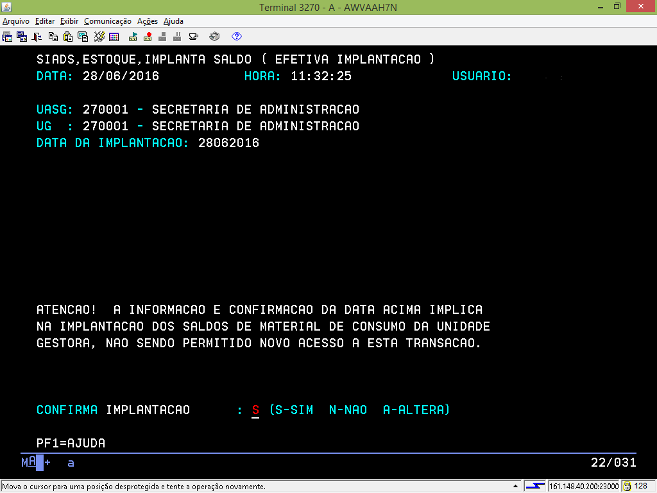Click the S-SIM option text

(x=295, y=410)
